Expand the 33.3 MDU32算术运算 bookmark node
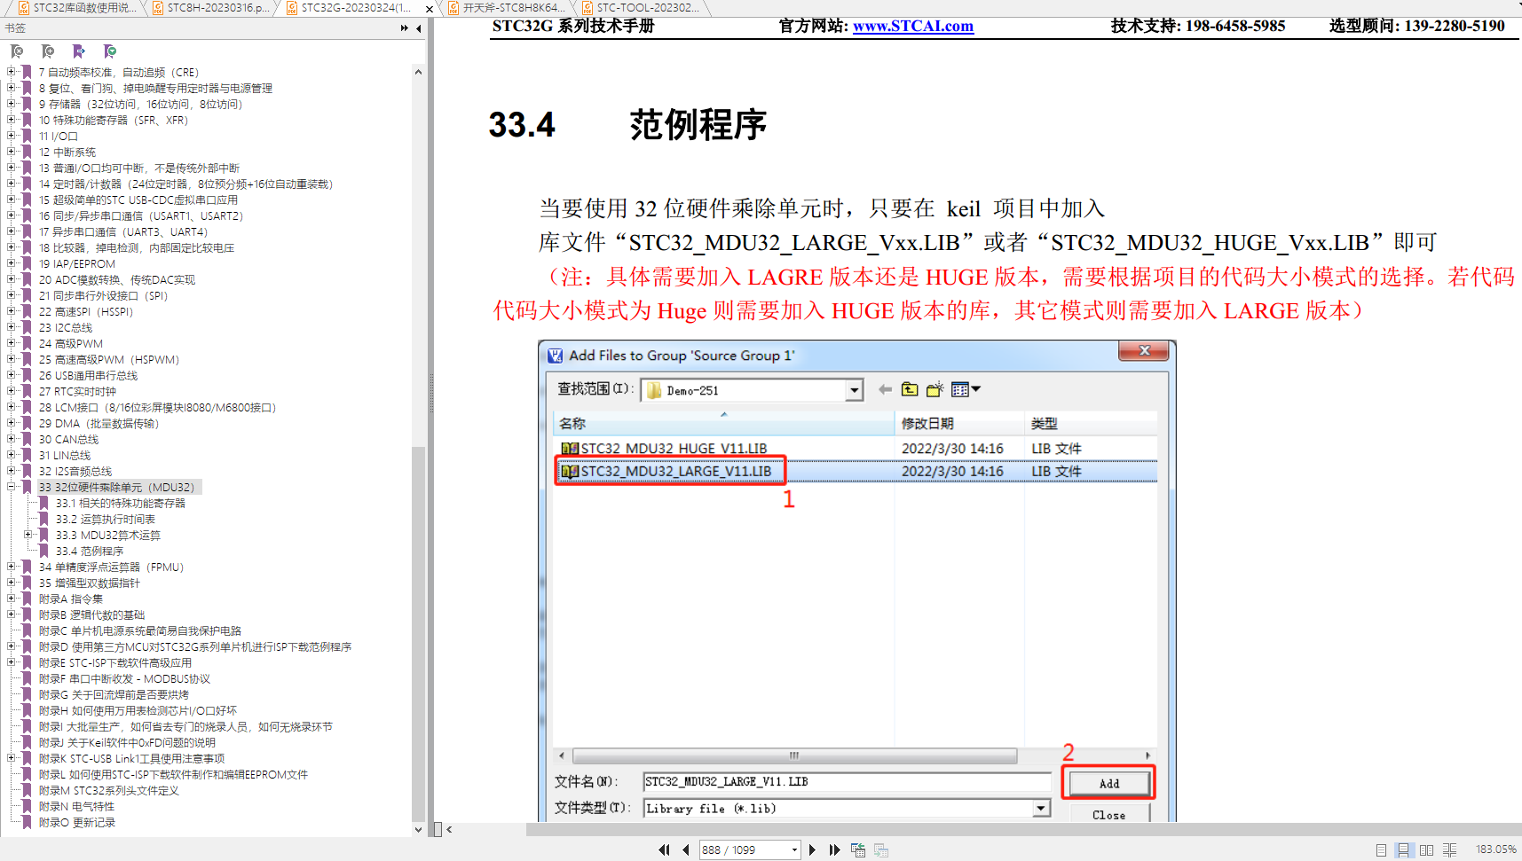The image size is (1522, 861). pyautogui.click(x=28, y=535)
